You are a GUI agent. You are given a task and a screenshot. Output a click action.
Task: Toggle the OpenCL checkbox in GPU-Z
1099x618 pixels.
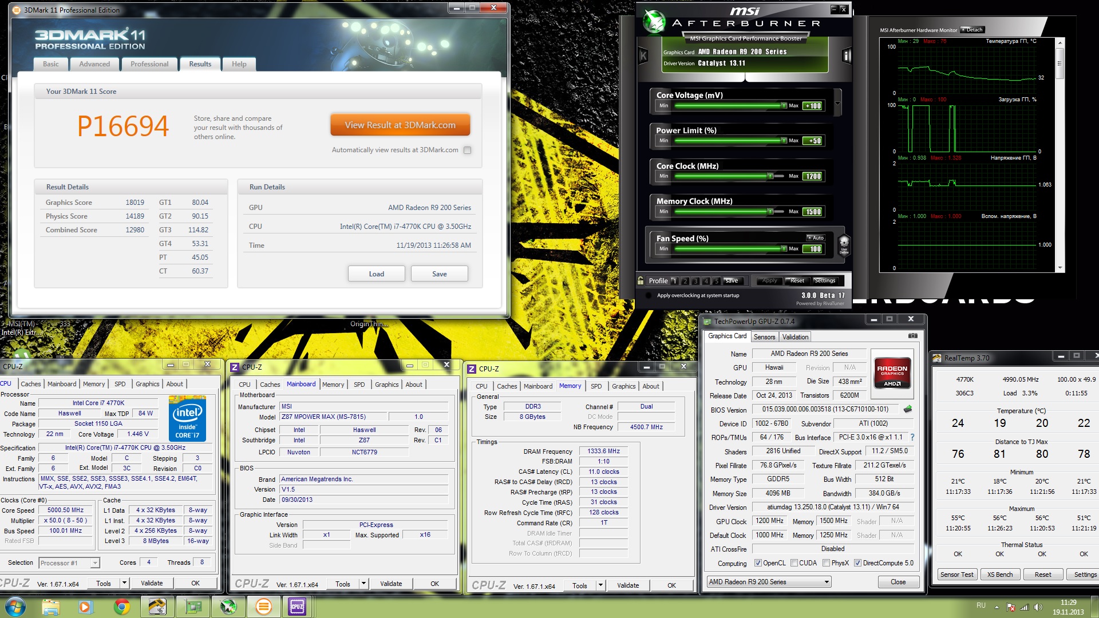tap(758, 563)
